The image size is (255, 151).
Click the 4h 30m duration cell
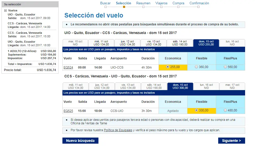pos(146,68)
